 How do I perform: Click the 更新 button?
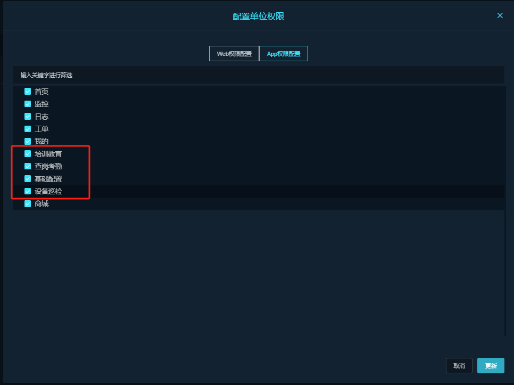[491, 366]
